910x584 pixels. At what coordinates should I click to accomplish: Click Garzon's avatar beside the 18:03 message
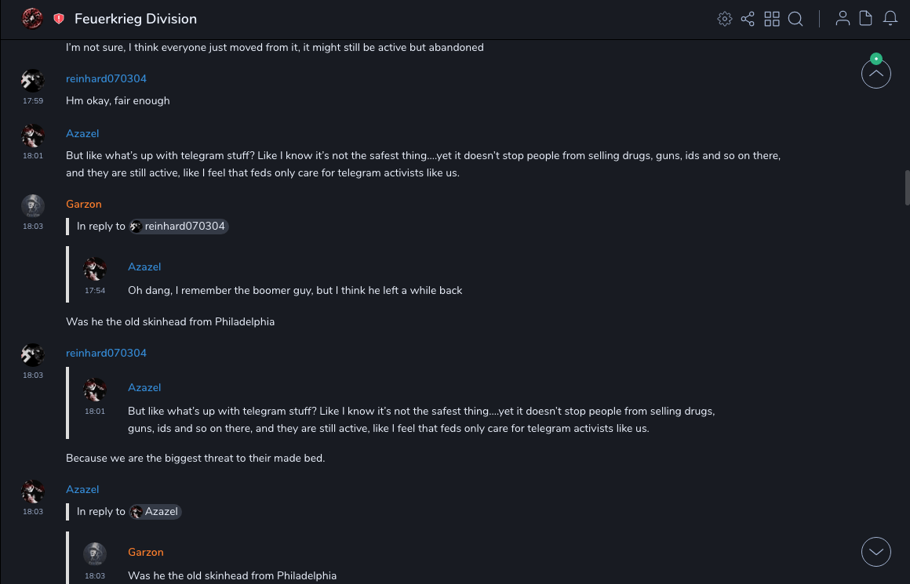click(32, 206)
